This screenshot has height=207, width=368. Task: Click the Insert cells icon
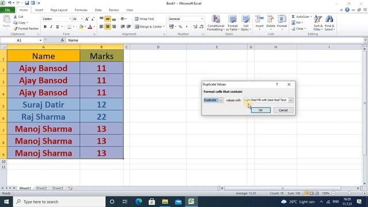[x=259, y=20]
